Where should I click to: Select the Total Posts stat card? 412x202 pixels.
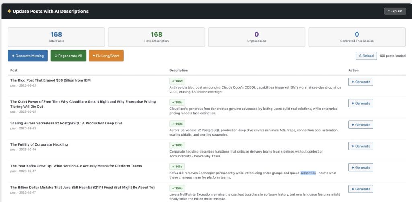[x=56, y=37]
